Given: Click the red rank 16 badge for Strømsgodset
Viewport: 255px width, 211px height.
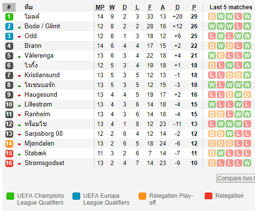Looking at the screenshot, I should 9,163.
